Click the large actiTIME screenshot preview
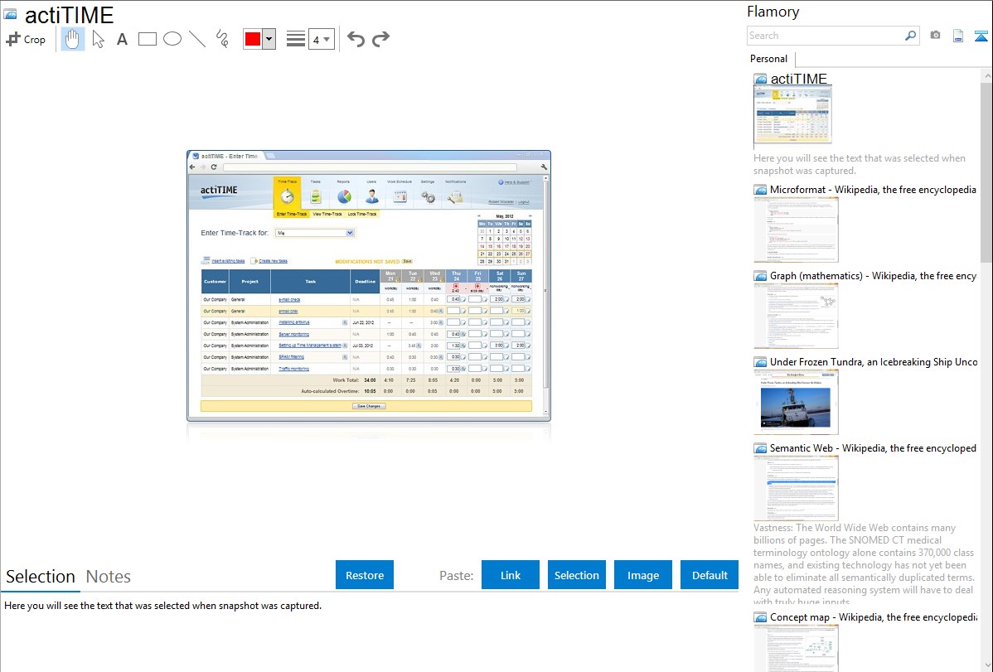 pyautogui.click(x=369, y=286)
